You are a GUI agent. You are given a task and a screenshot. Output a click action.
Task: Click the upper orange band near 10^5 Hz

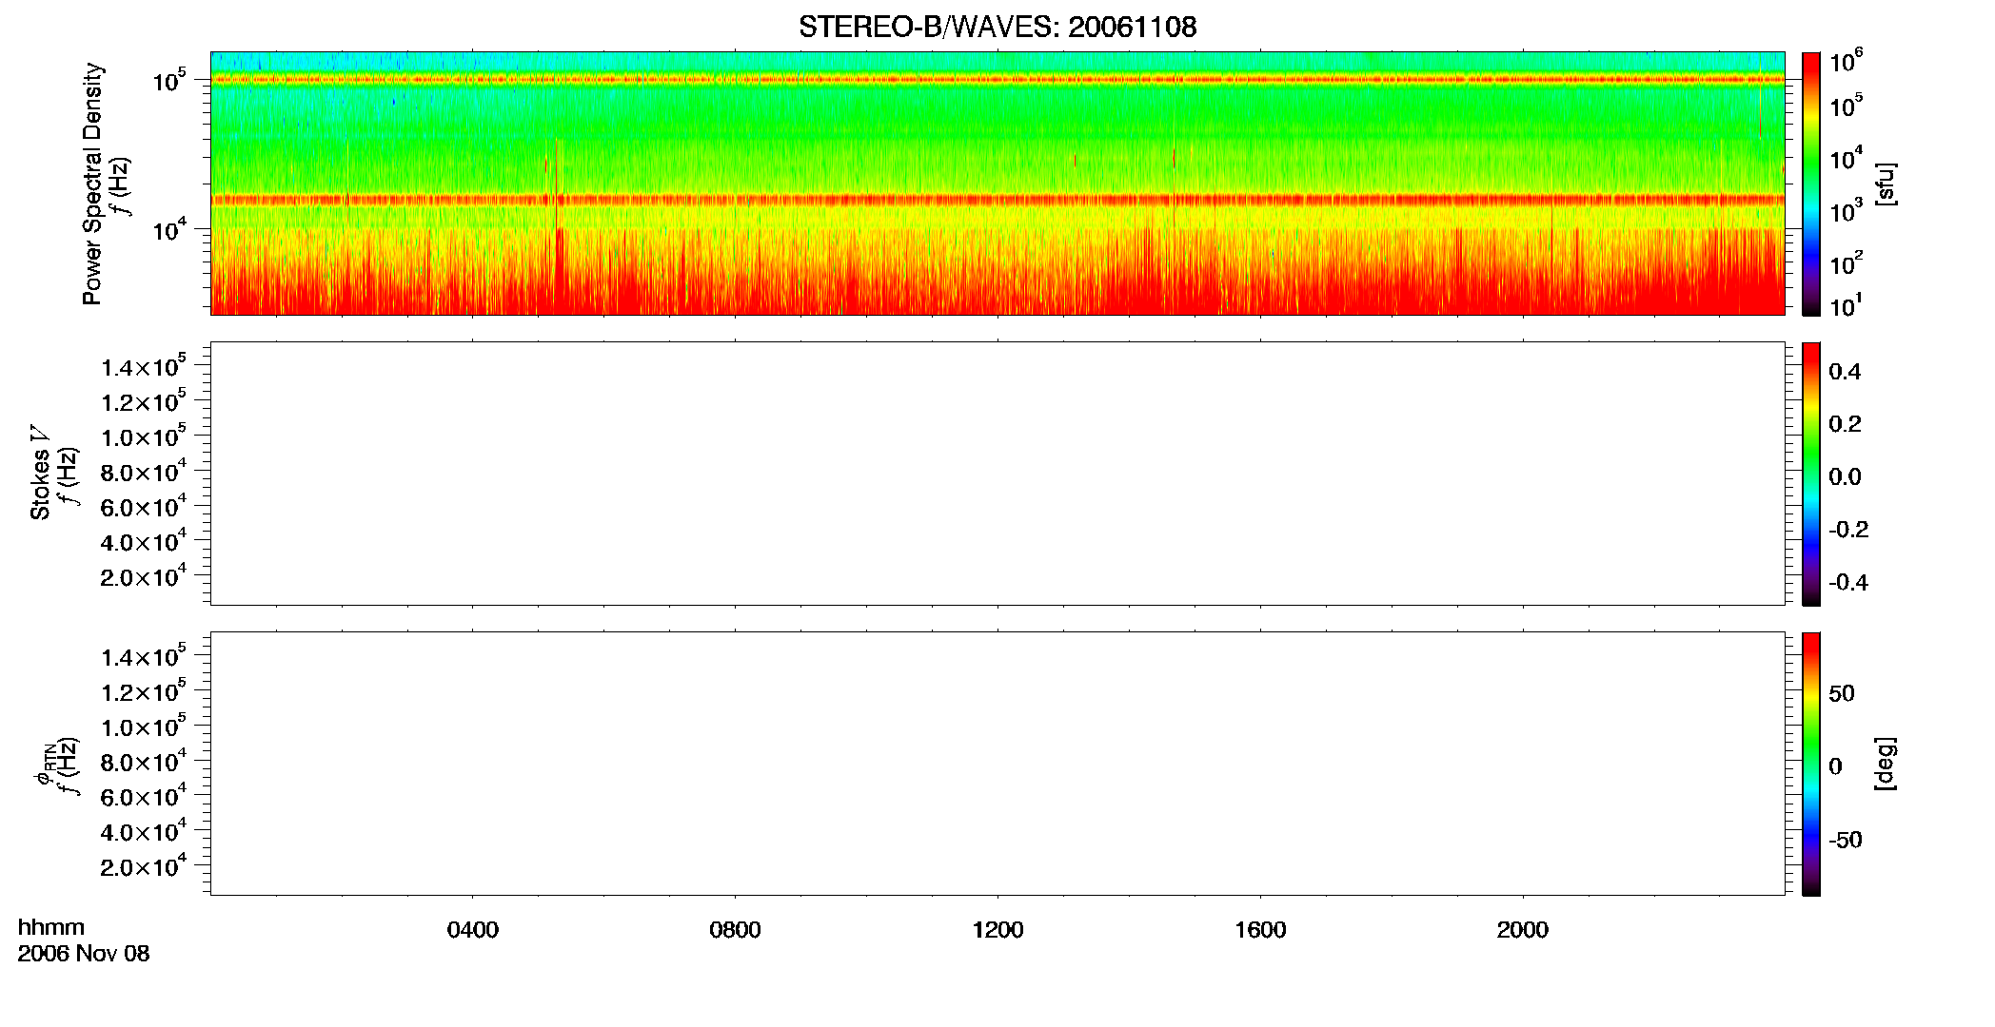pyautogui.click(x=997, y=80)
